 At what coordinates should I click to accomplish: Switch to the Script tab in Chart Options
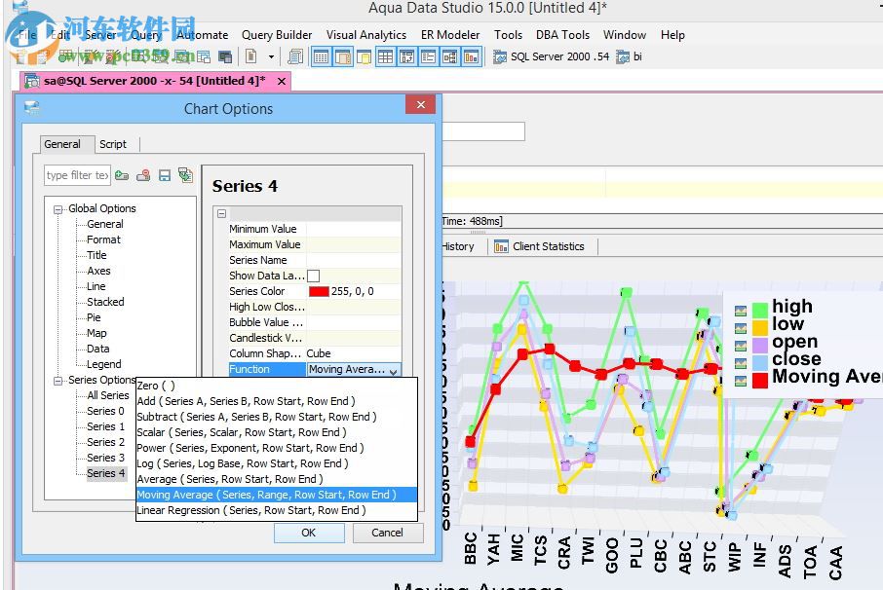click(114, 143)
